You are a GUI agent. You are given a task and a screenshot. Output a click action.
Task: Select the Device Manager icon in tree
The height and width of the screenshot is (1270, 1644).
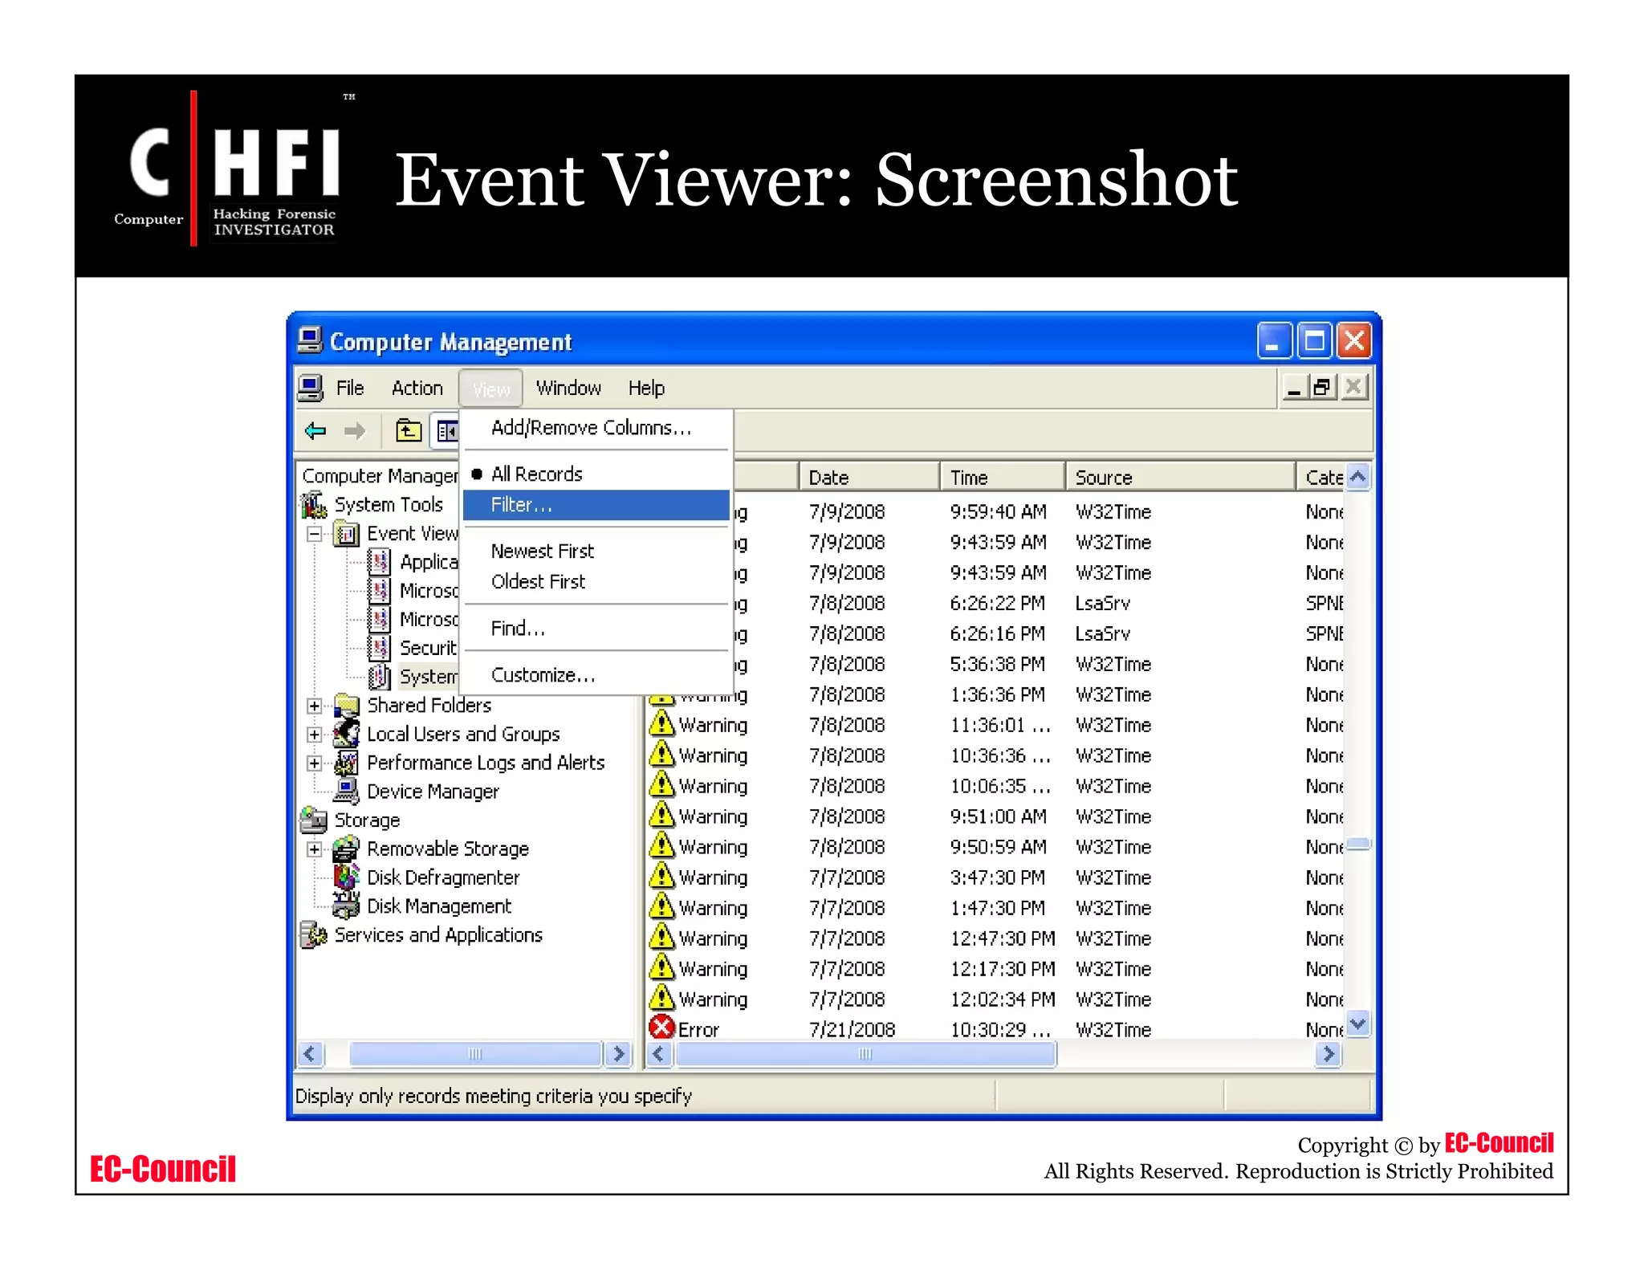[x=346, y=792]
